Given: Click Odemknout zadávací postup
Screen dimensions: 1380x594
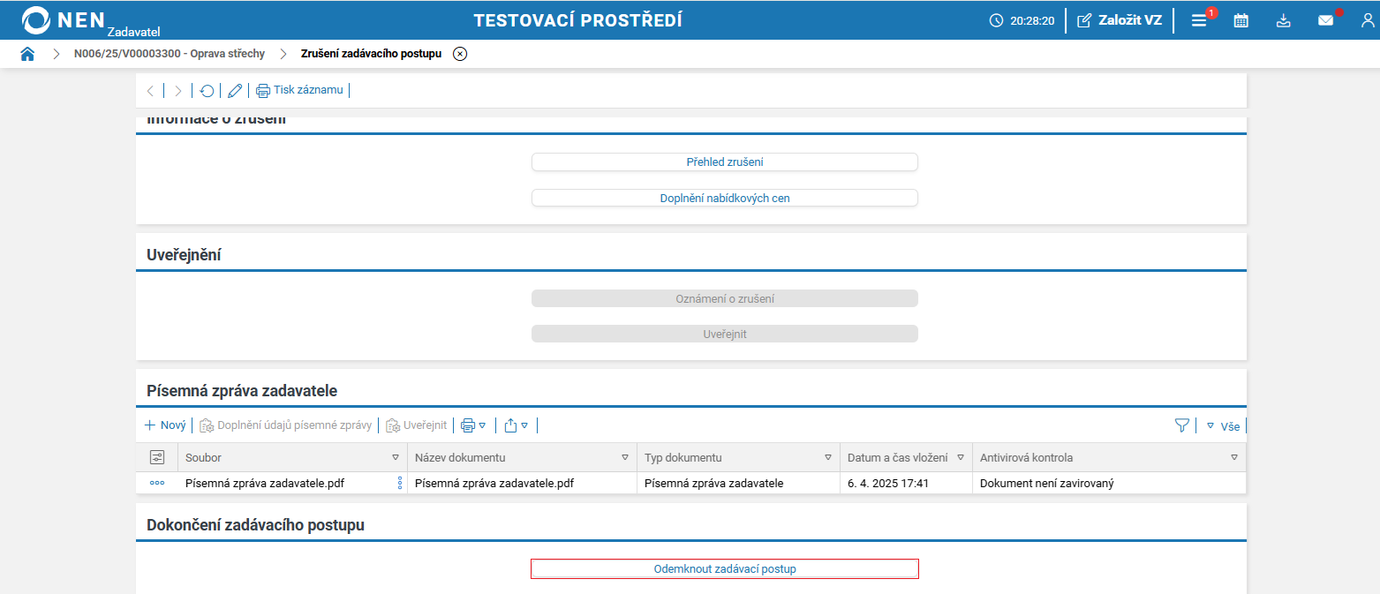Looking at the screenshot, I should tap(724, 568).
